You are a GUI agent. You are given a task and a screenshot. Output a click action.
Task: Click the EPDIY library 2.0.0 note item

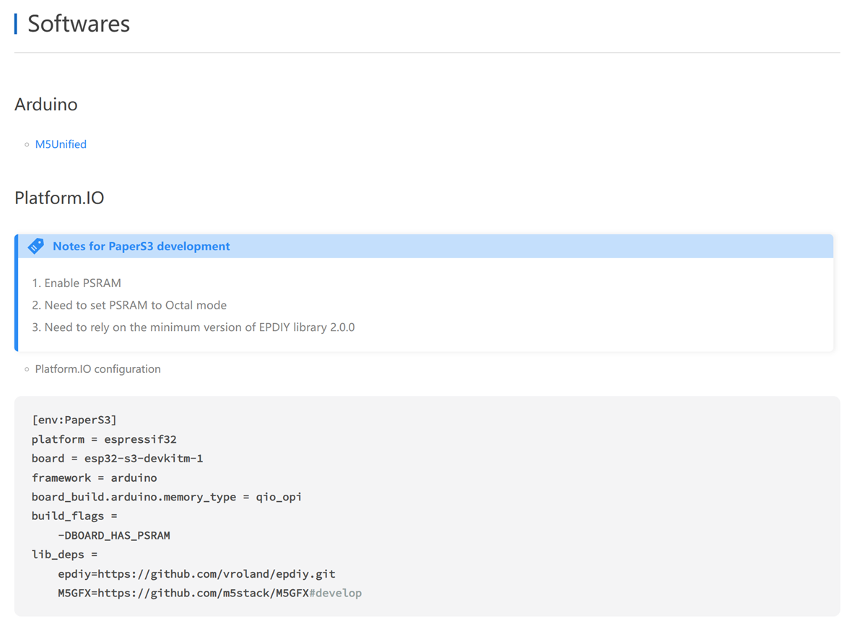pyautogui.click(x=199, y=327)
